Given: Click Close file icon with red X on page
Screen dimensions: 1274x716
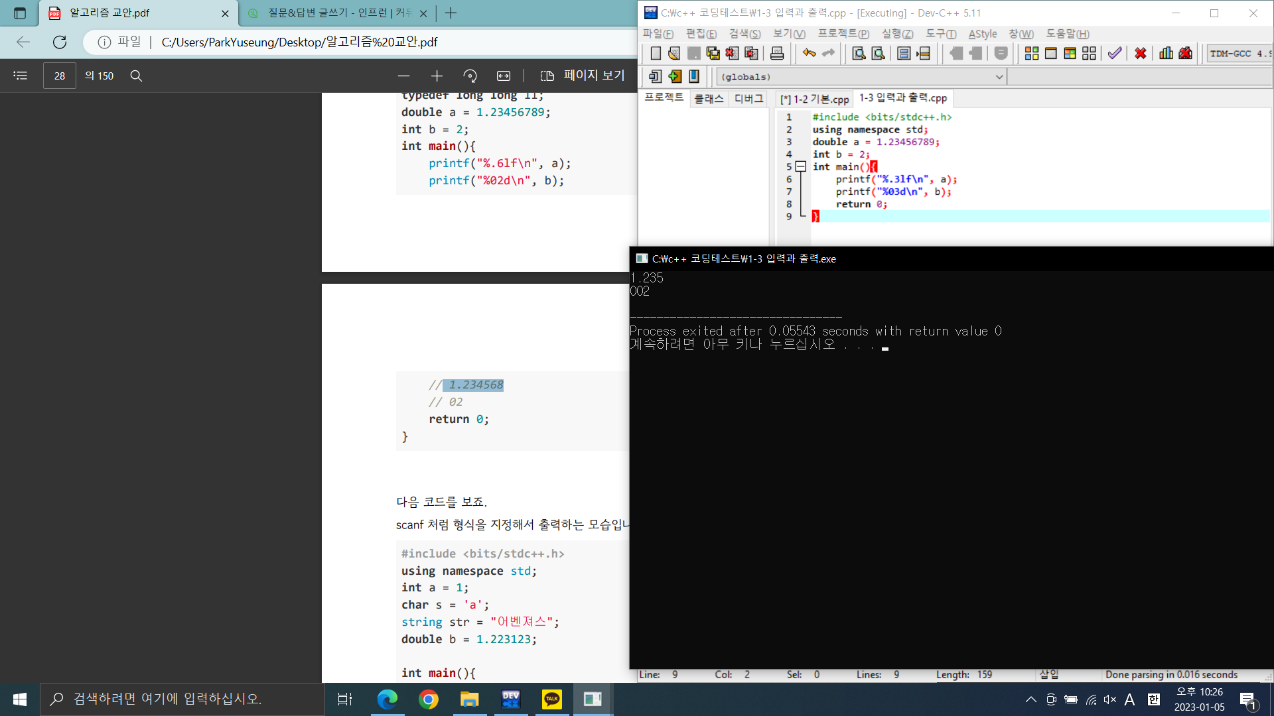Looking at the screenshot, I should 732,54.
